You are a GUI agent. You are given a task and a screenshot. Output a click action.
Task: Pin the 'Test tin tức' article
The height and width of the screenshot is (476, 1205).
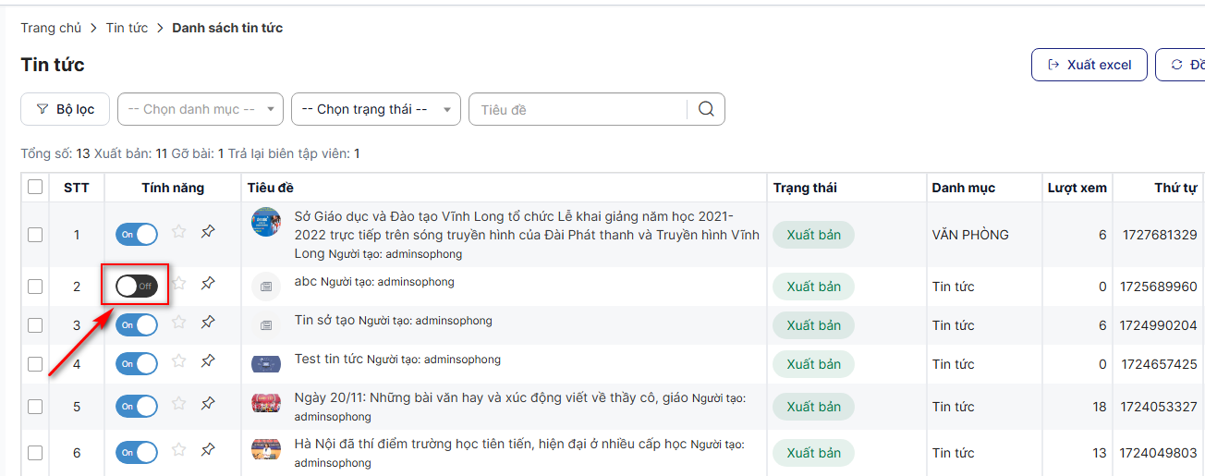click(x=208, y=361)
